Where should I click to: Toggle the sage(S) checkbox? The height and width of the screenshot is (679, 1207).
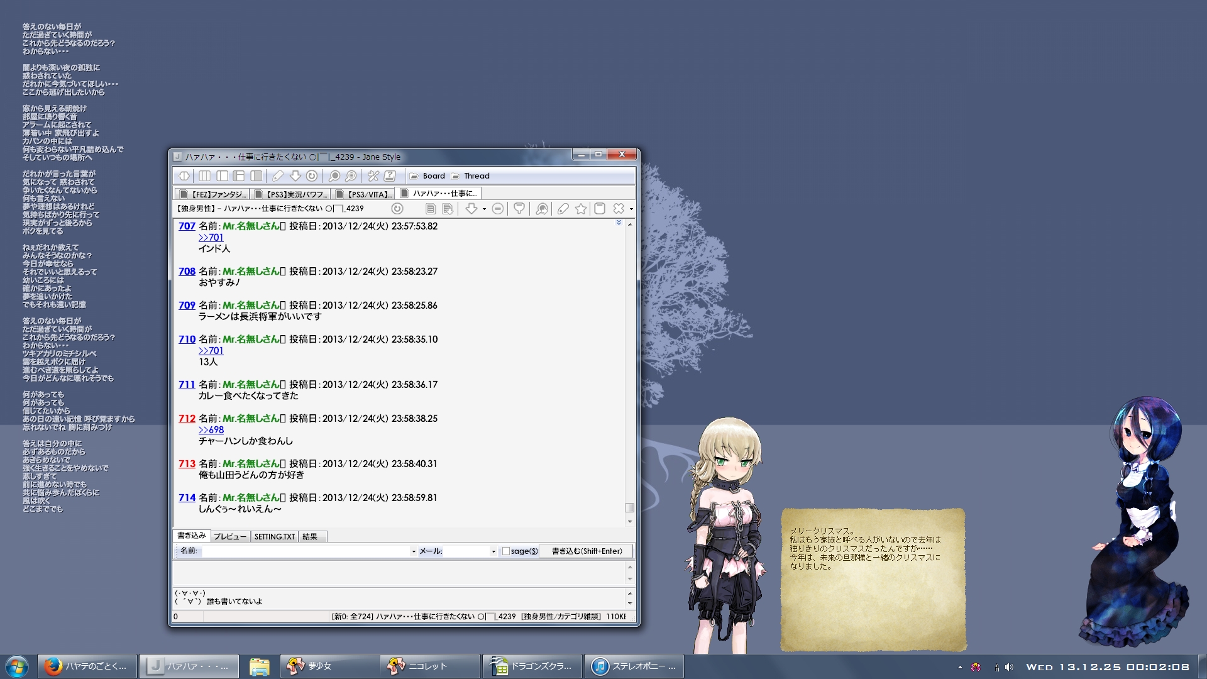click(x=506, y=551)
